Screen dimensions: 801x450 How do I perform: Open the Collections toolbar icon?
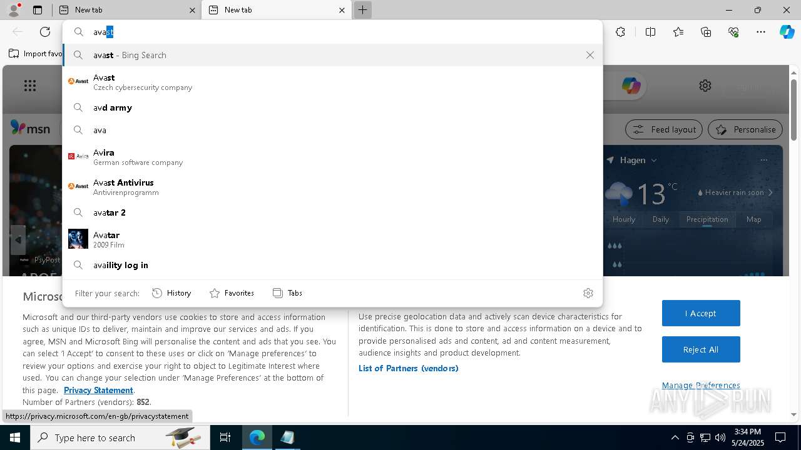click(x=706, y=32)
